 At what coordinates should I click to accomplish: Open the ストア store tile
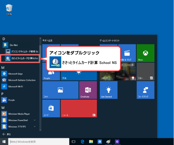coord(51,108)
